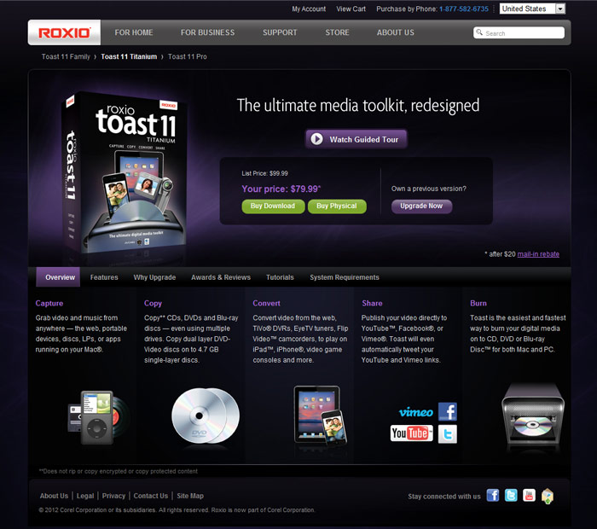Open the footer Privacy link

[113, 496]
